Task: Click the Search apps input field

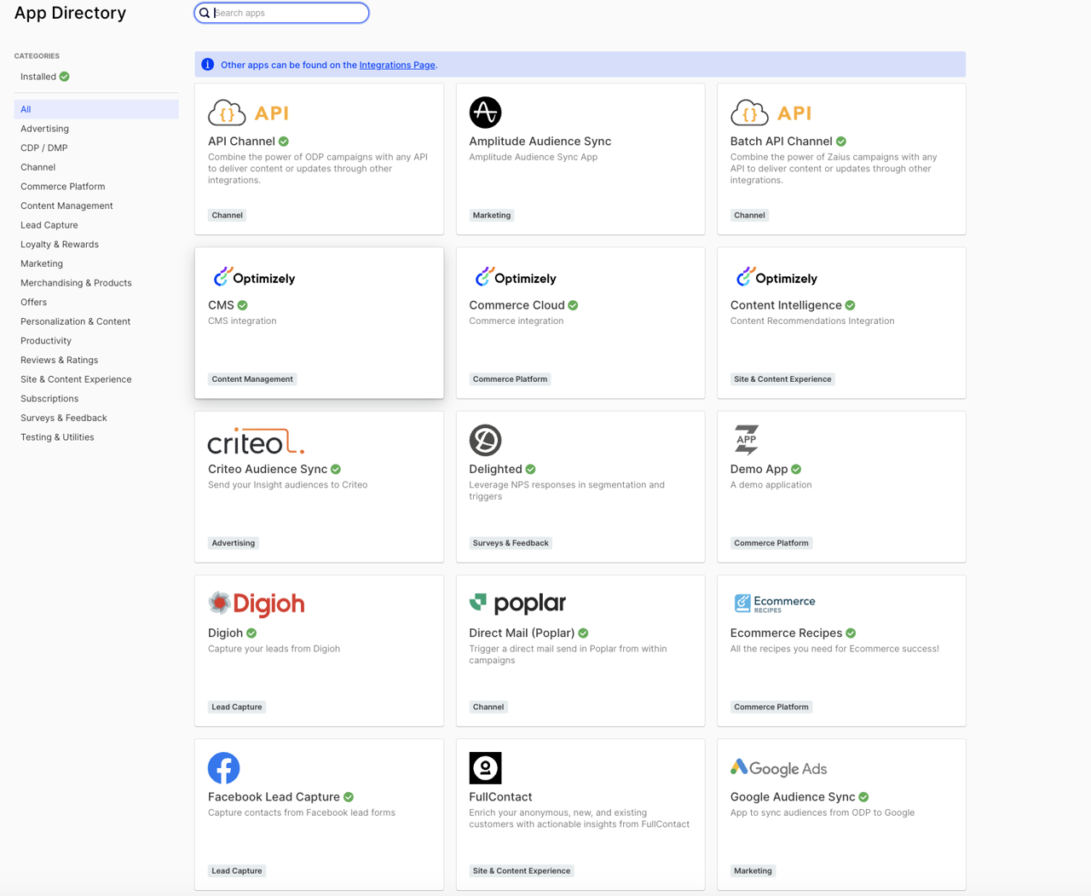Action: [x=282, y=13]
